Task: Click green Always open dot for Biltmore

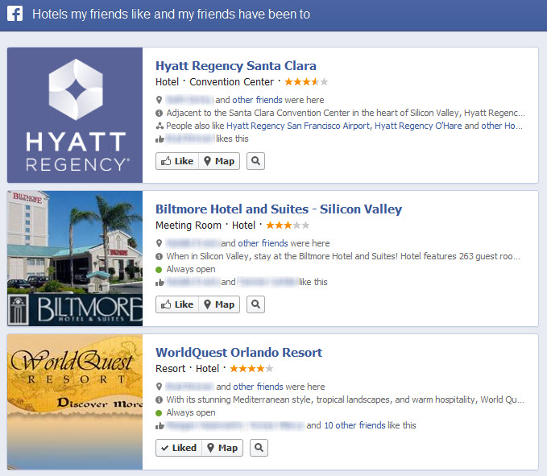Action: click(x=159, y=270)
